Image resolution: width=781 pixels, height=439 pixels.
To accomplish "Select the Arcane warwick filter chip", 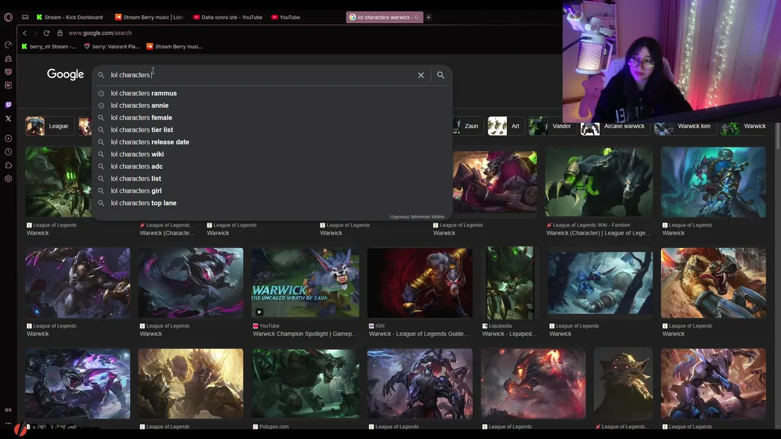I will coord(614,126).
